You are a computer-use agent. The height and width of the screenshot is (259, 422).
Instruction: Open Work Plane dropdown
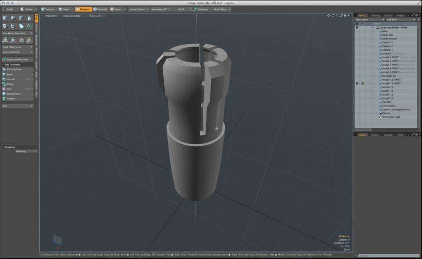coord(222,9)
